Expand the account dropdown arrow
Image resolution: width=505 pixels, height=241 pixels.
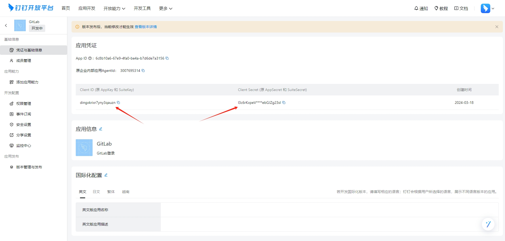[x=493, y=8]
